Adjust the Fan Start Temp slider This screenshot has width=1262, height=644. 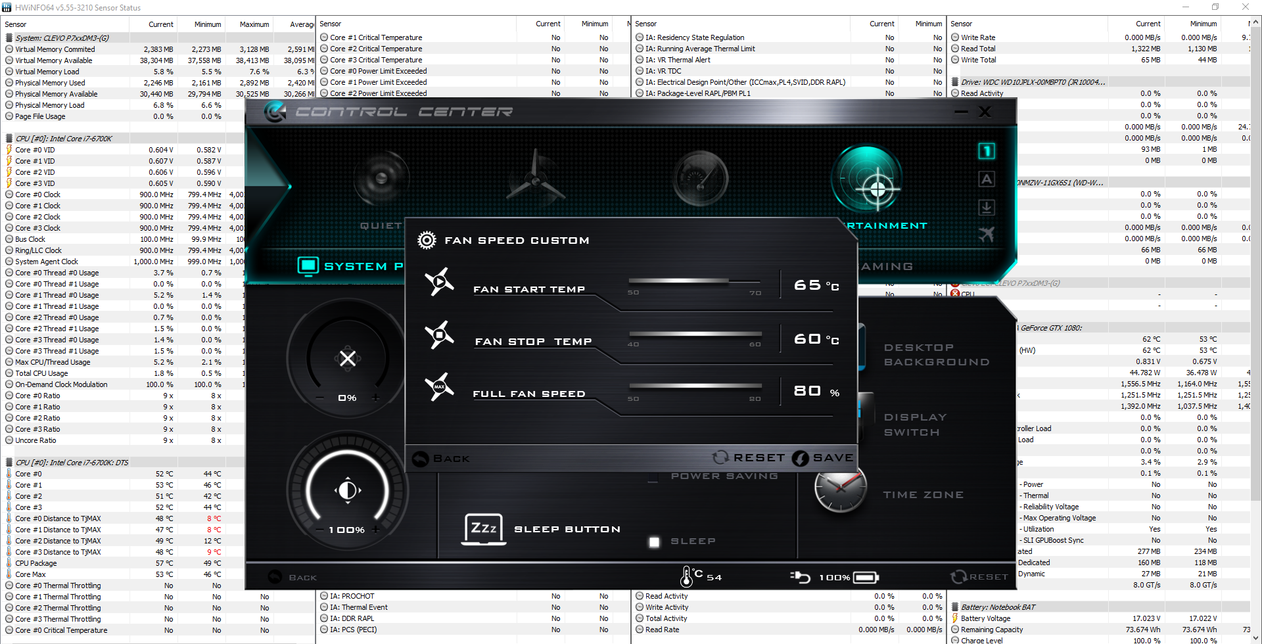[695, 281]
